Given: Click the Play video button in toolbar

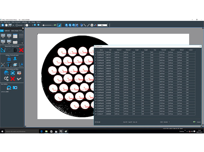Looking at the screenshot, I should [x=2, y=25].
